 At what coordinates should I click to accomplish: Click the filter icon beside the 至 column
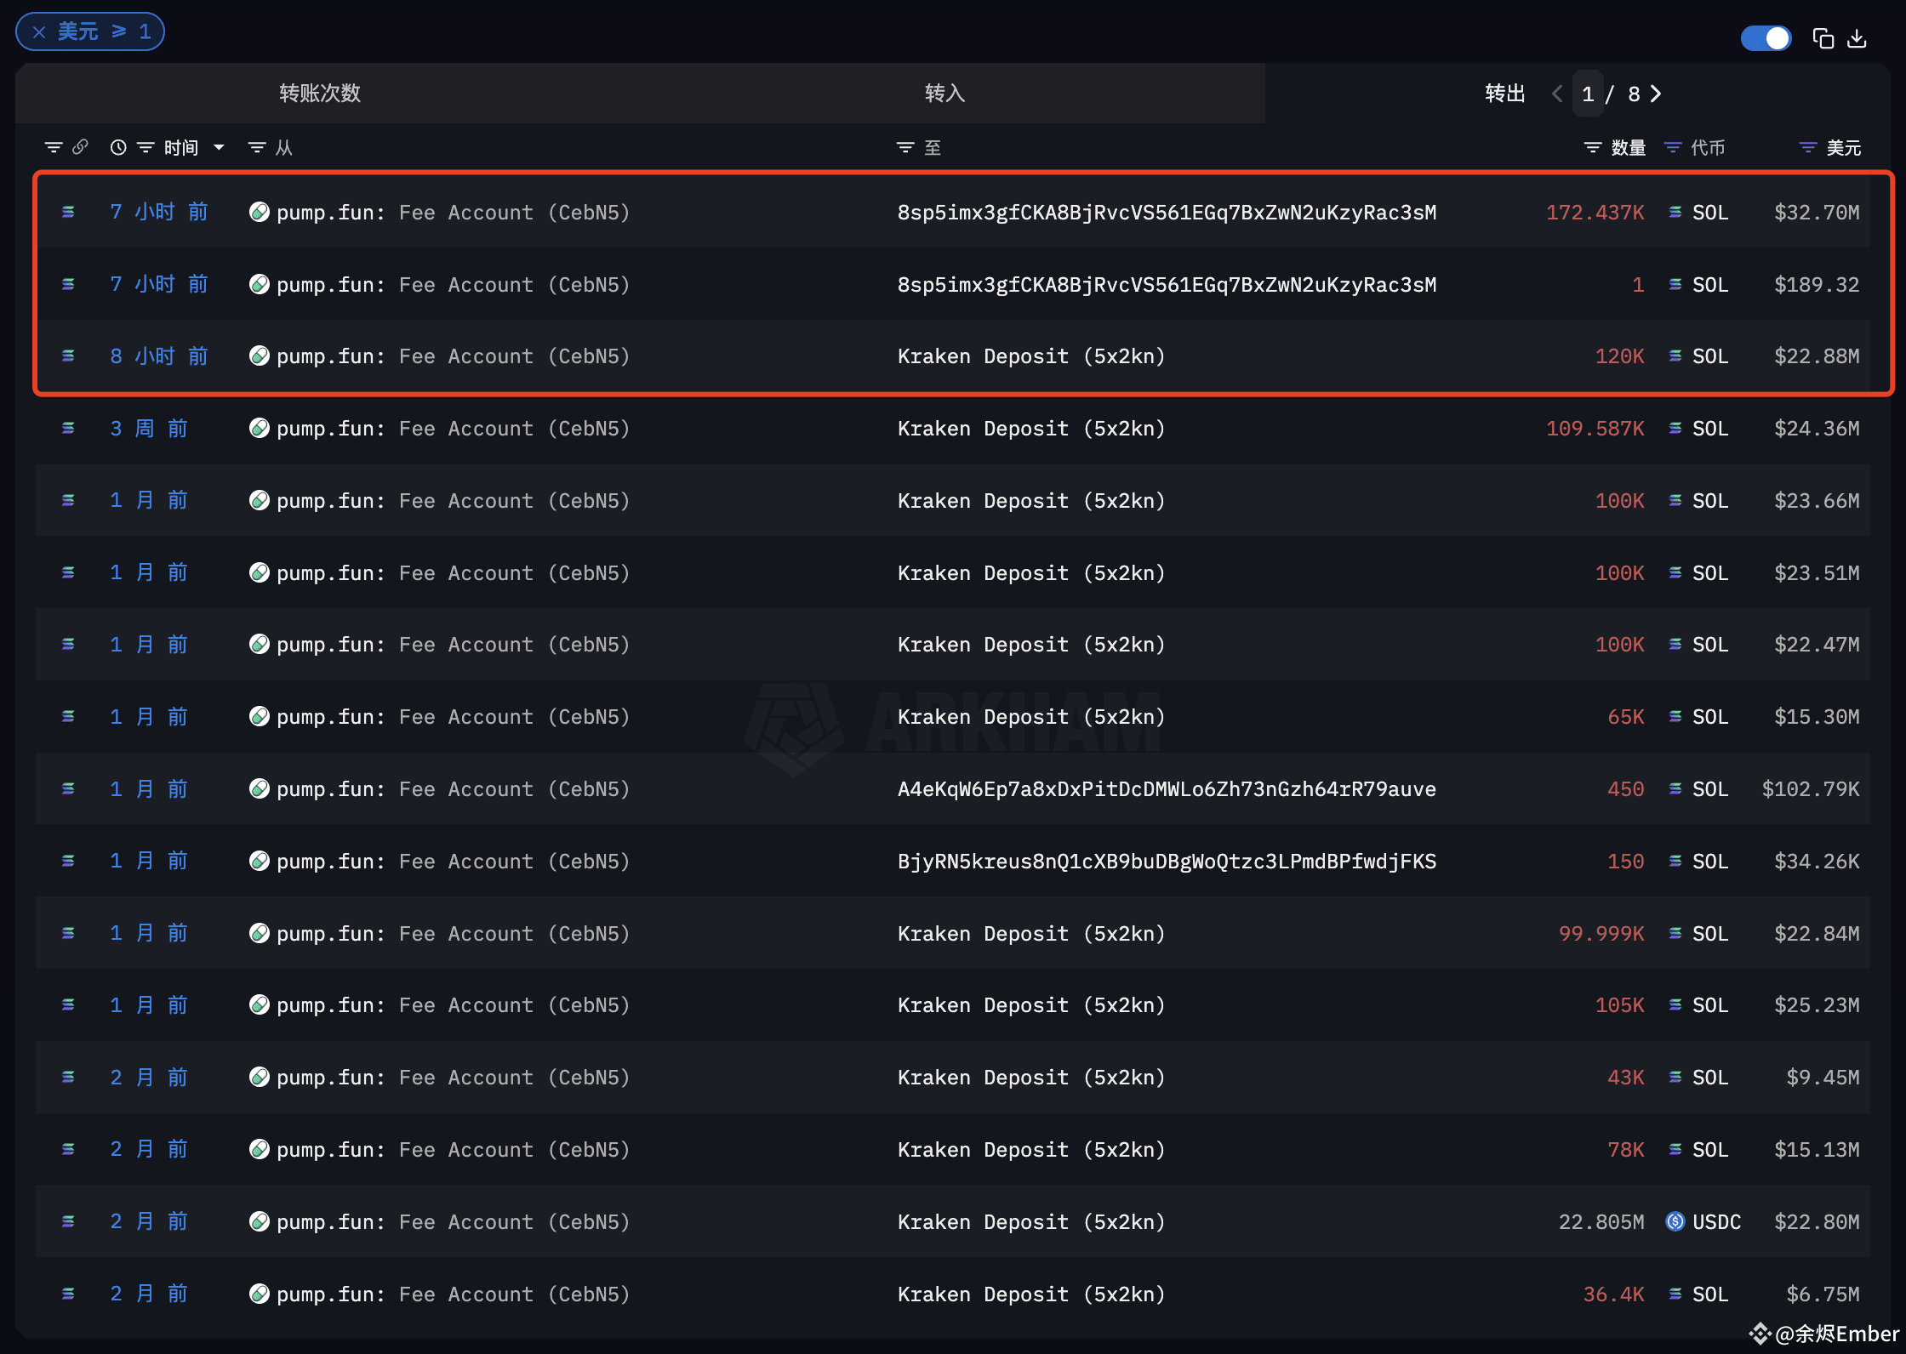(904, 146)
